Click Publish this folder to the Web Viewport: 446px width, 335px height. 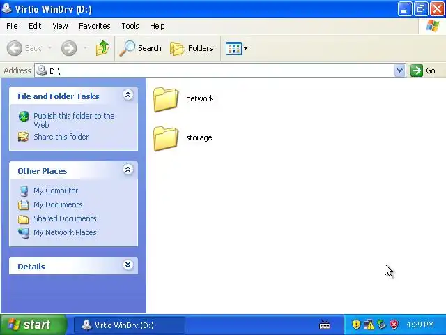pyautogui.click(x=74, y=120)
